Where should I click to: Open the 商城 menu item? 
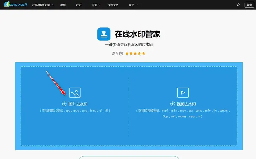tap(63, 5)
